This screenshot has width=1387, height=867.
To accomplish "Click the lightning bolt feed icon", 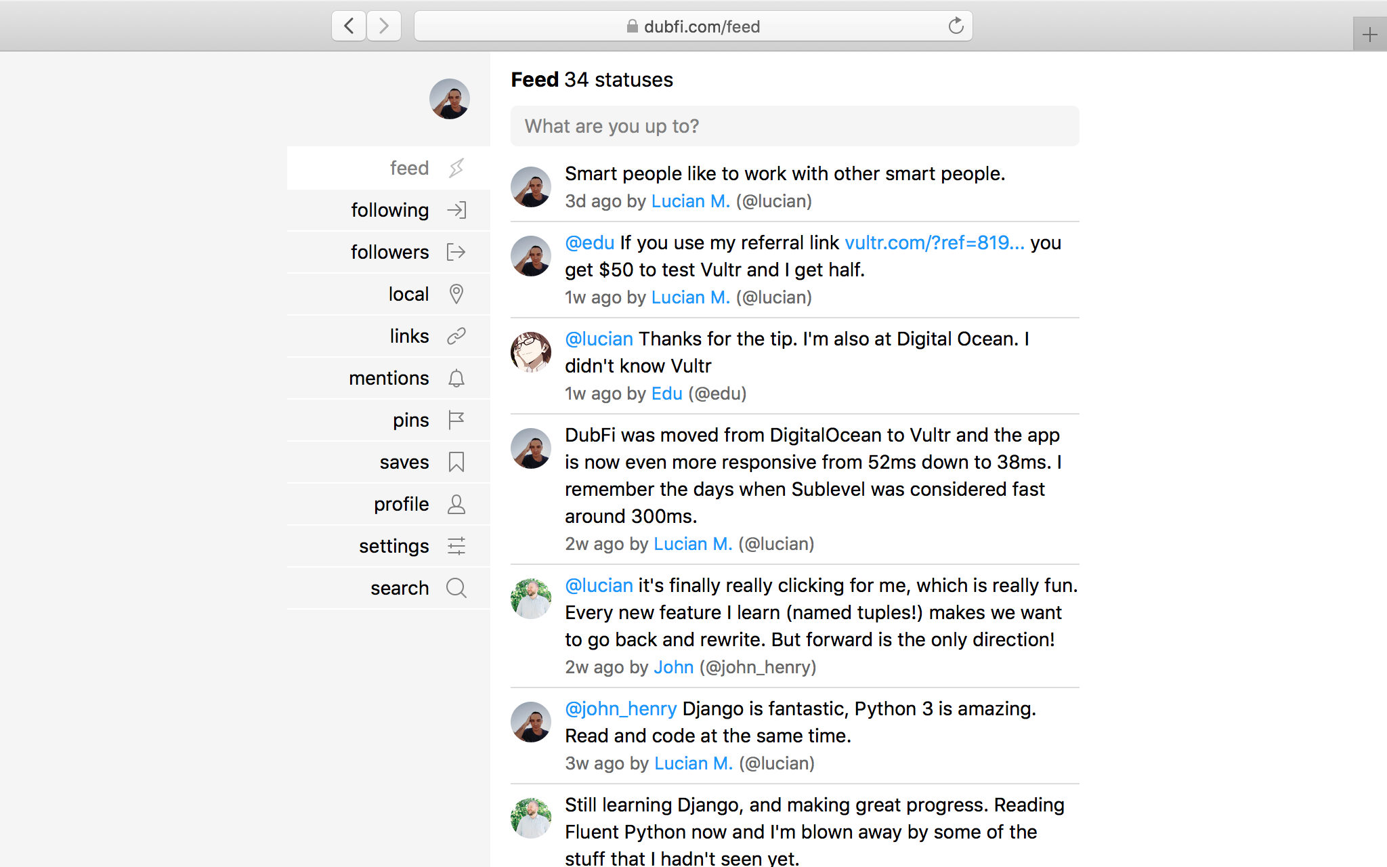I will pos(456,168).
